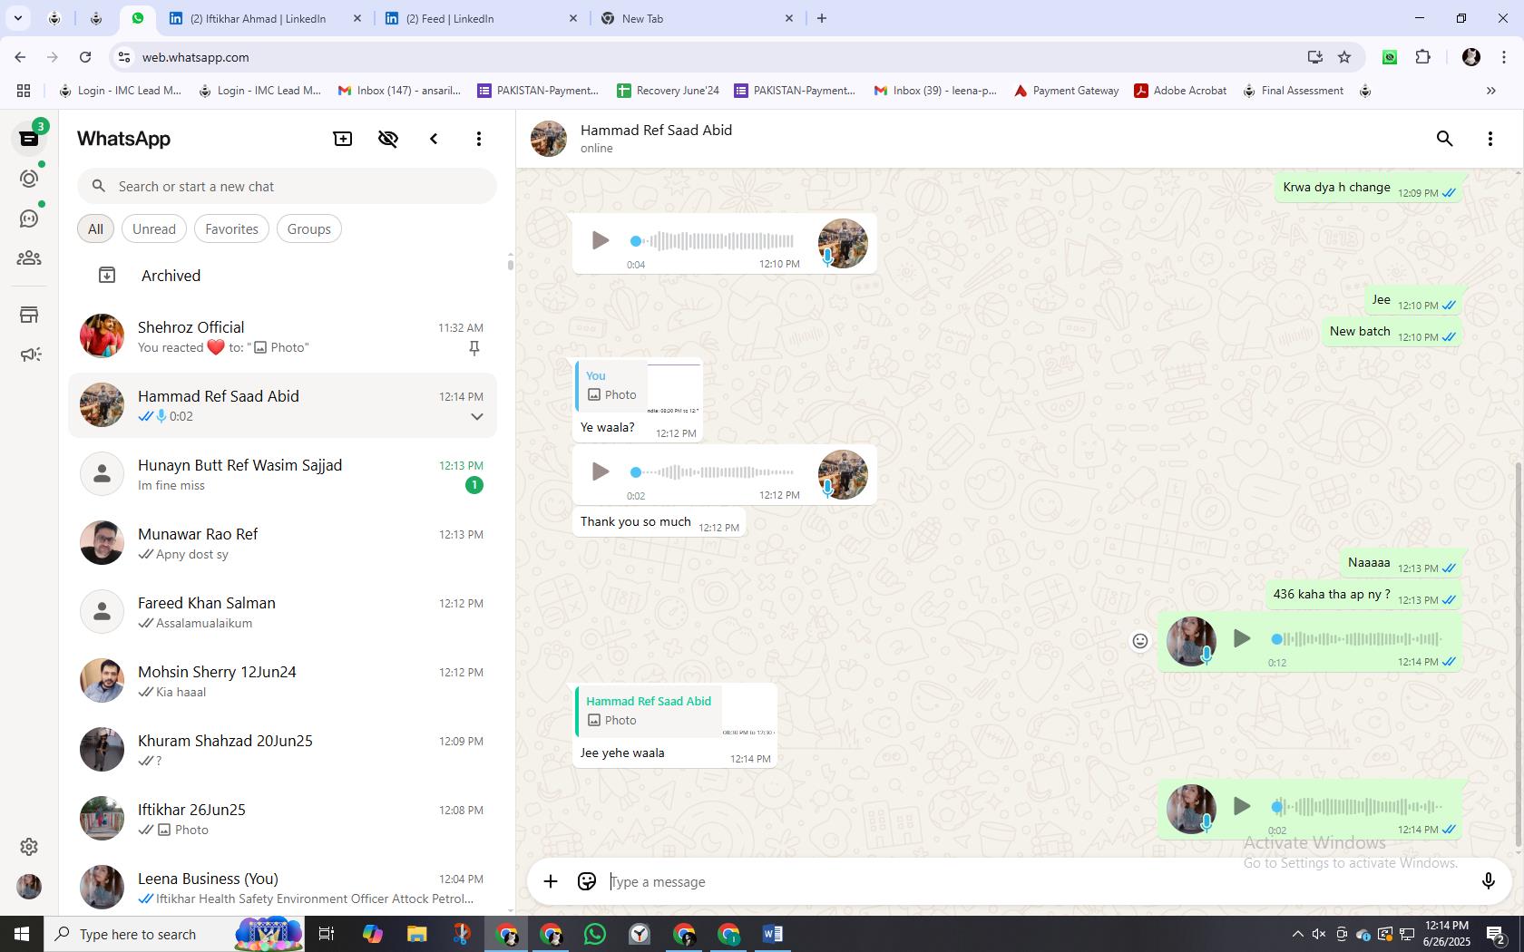Play the 0:02 received voice message from 12:12 PM

click(x=600, y=471)
